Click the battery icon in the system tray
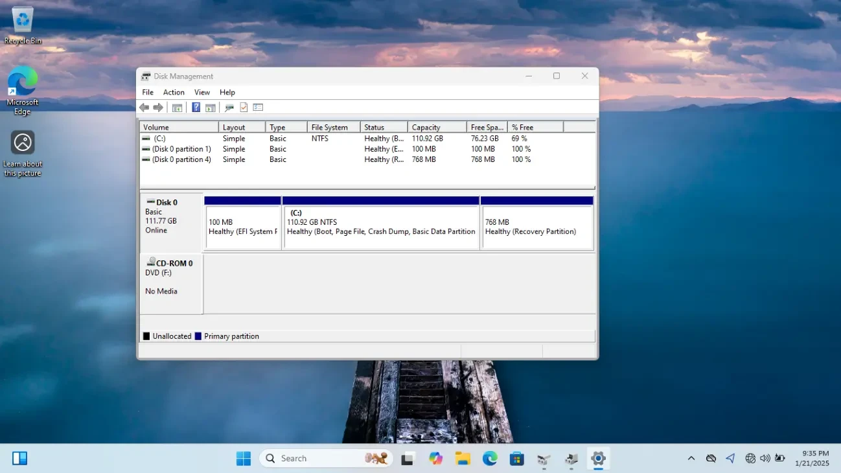841x473 pixels. click(x=780, y=458)
